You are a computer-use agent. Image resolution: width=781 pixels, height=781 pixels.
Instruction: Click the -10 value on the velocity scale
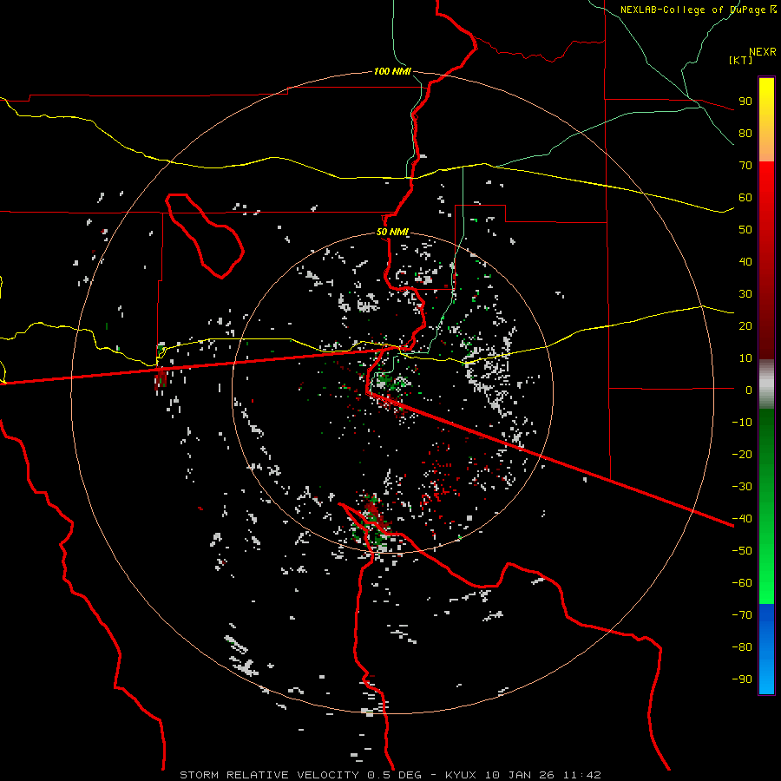point(742,423)
